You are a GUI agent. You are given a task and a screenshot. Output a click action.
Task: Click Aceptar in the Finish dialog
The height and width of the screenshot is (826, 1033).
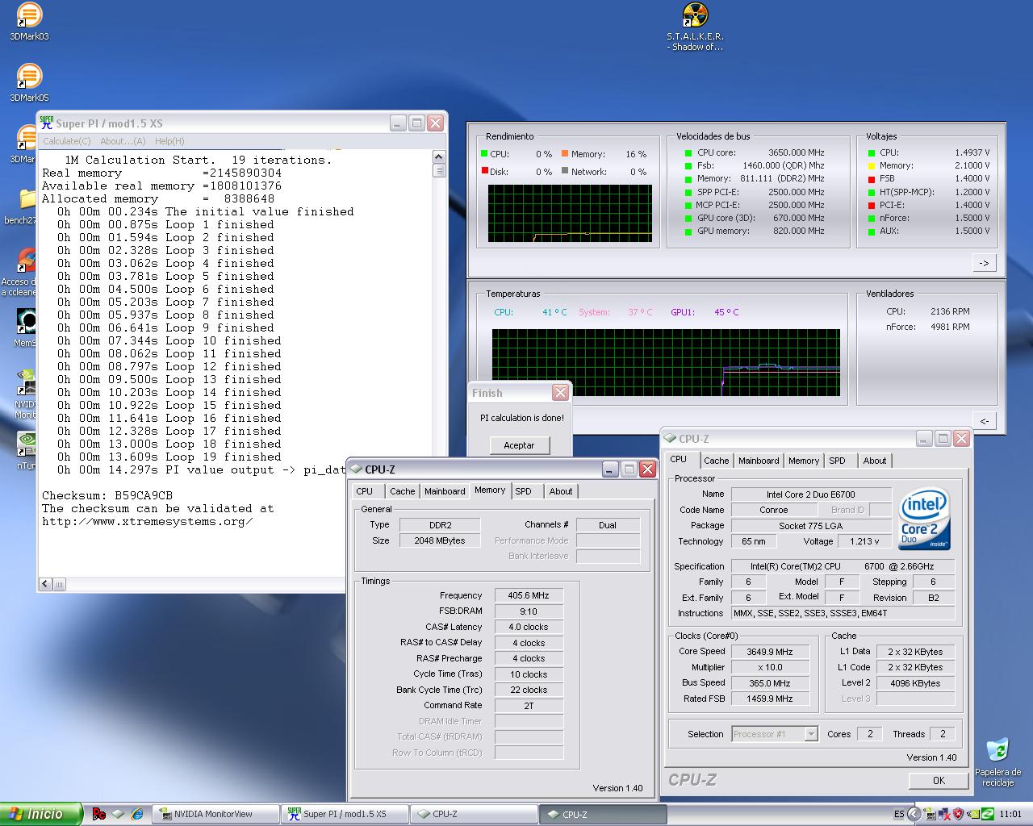519,445
